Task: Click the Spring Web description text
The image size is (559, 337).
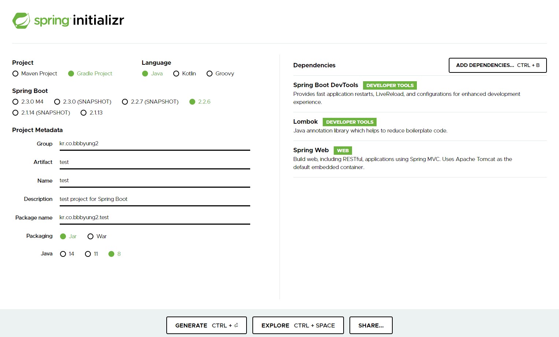Action: tap(403, 163)
